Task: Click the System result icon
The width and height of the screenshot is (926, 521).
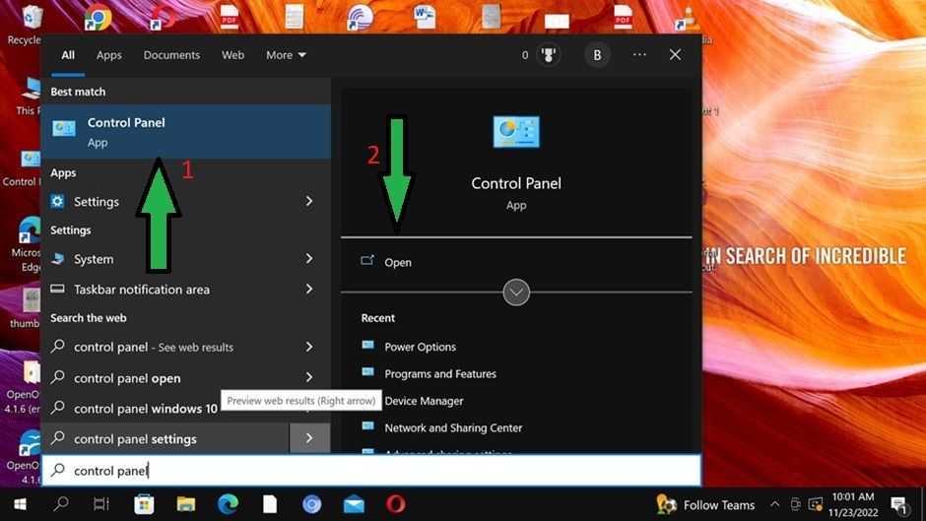Action: coord(57,259)
